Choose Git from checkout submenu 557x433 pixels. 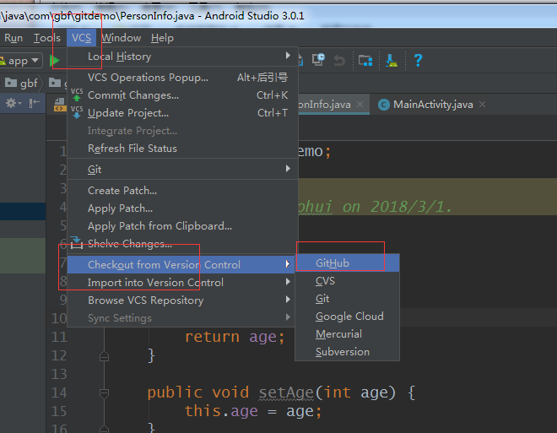pos(348,299)
